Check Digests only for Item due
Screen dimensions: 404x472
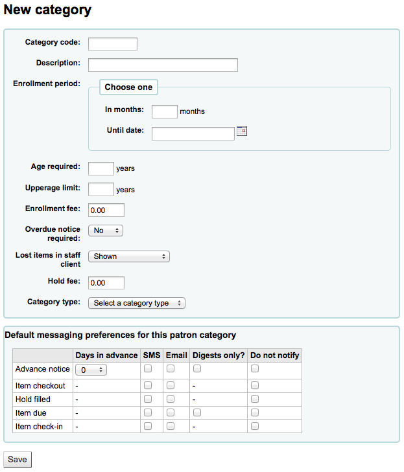coord(197,412)
